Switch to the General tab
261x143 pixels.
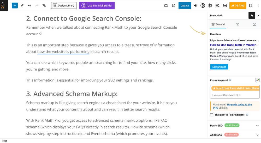[218, 24]
